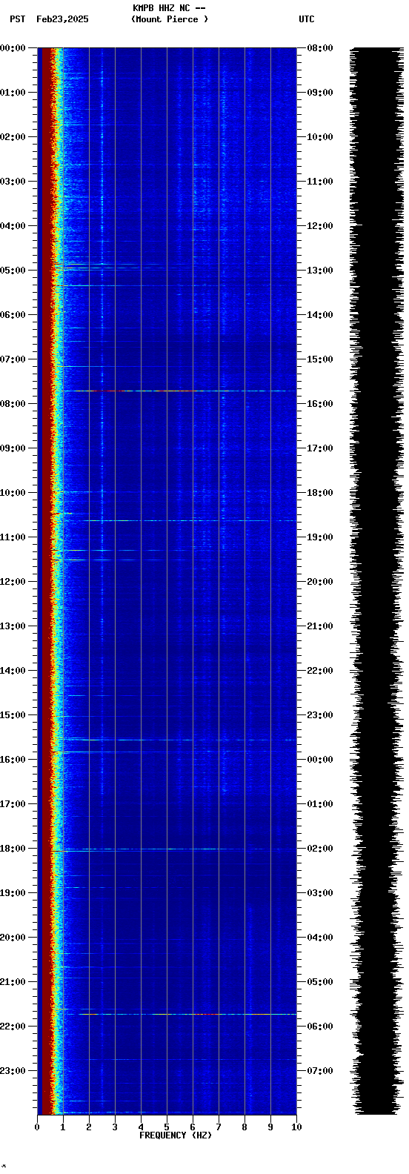The image size is (409, 1174).
Task: Pick the '21:00' UTC axis label
Action: 319,626
